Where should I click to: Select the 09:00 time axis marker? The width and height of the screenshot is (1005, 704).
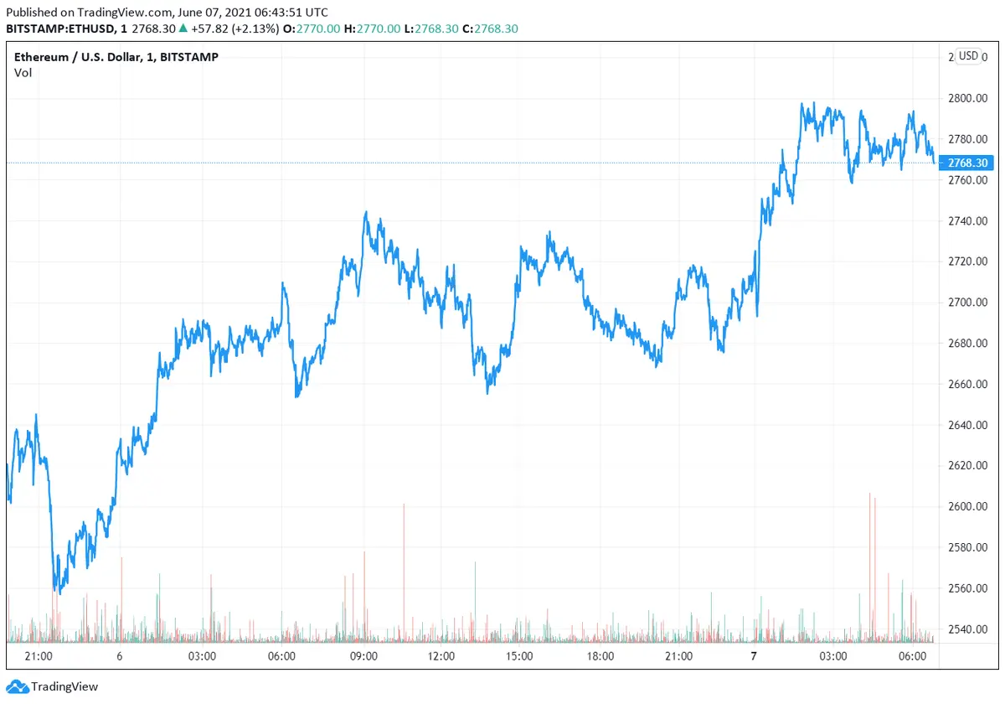(363, 656)
